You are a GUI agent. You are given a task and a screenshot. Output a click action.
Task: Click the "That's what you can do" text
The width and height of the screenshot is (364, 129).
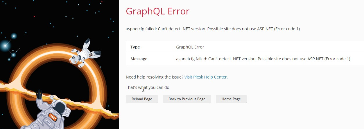pyautogui.click(x=147, y=87)
